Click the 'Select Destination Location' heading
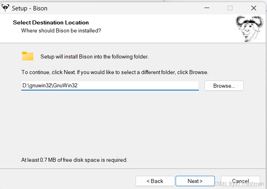The width and height of the screenshot is (267, 189). [x=51, y=22]
